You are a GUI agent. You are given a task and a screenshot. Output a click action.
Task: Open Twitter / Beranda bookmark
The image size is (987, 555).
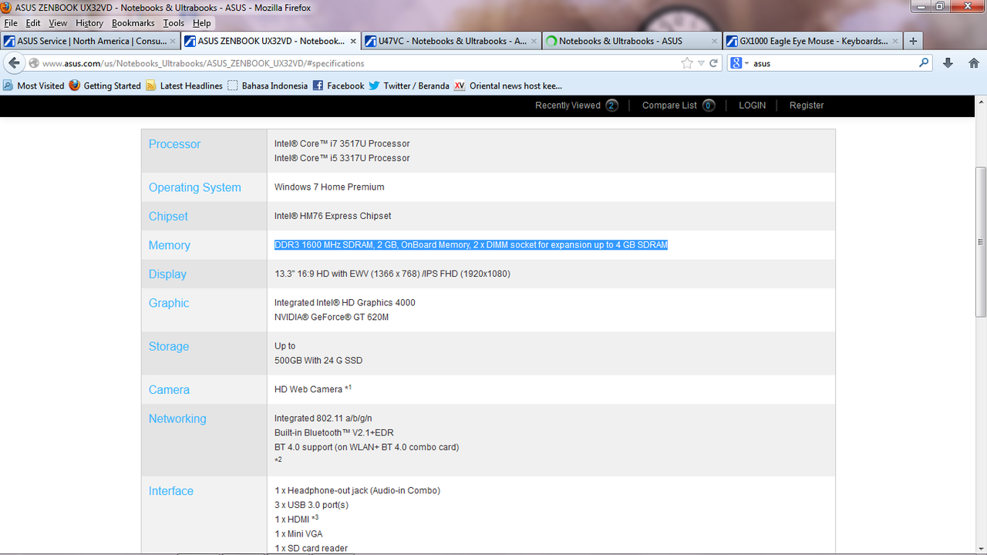[x=409, y=86]
